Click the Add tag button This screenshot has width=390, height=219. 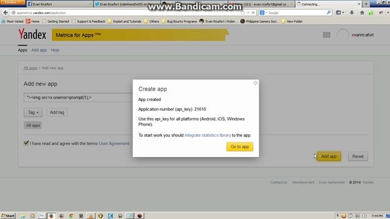pos(57,113)
